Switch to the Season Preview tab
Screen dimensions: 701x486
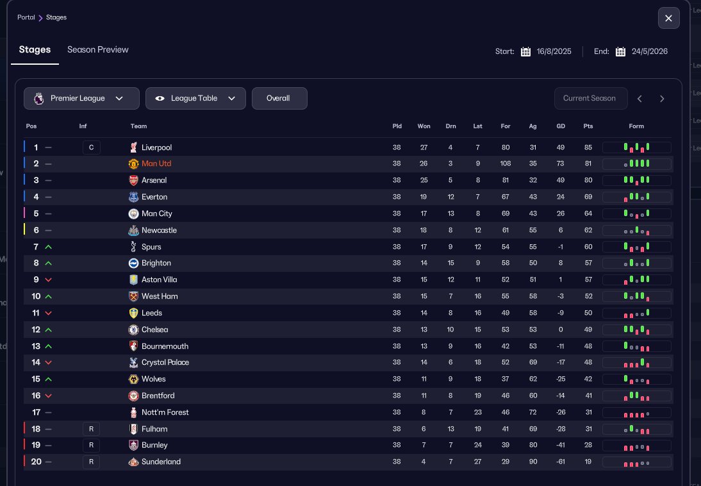tap(97, 50)
